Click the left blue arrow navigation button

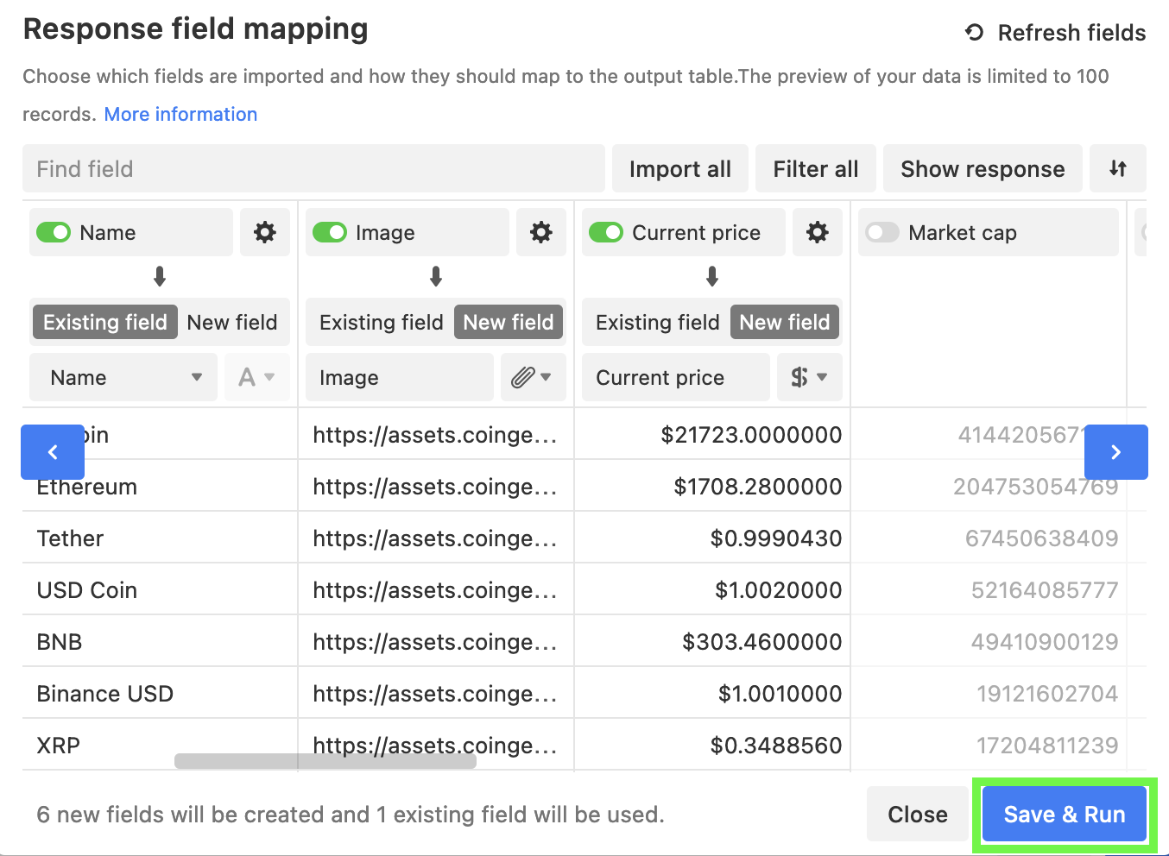click(53, 452)
